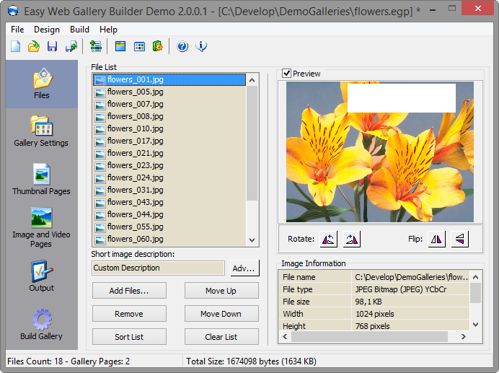Select flowers_017.jpg in the file list
499x373 pixels.
coord(169,141)
